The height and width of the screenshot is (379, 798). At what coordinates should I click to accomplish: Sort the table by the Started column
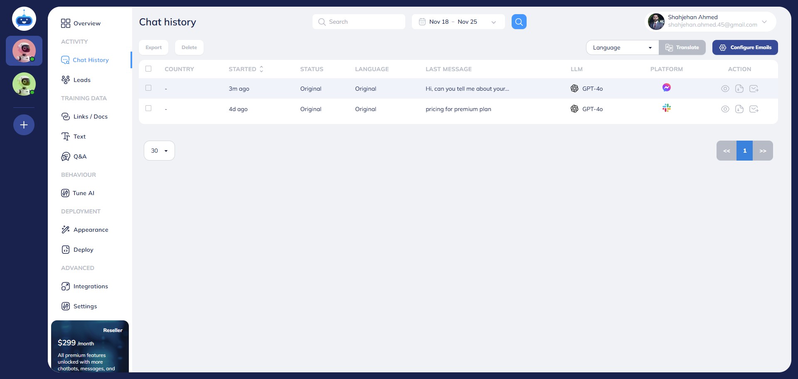click(261, 69)
